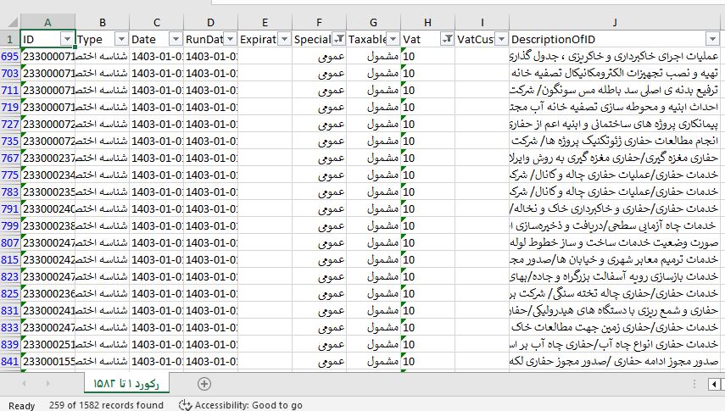Screen dimensions: 725x411
Task: Select column J header
Action: [615, 22]
